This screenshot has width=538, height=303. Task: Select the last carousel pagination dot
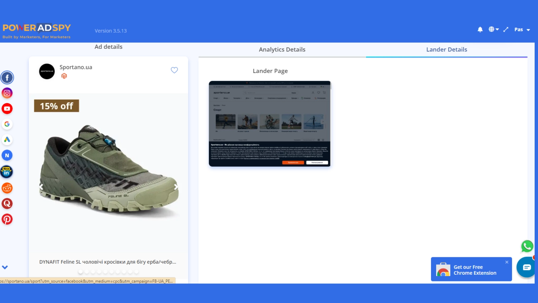[137, 272]
